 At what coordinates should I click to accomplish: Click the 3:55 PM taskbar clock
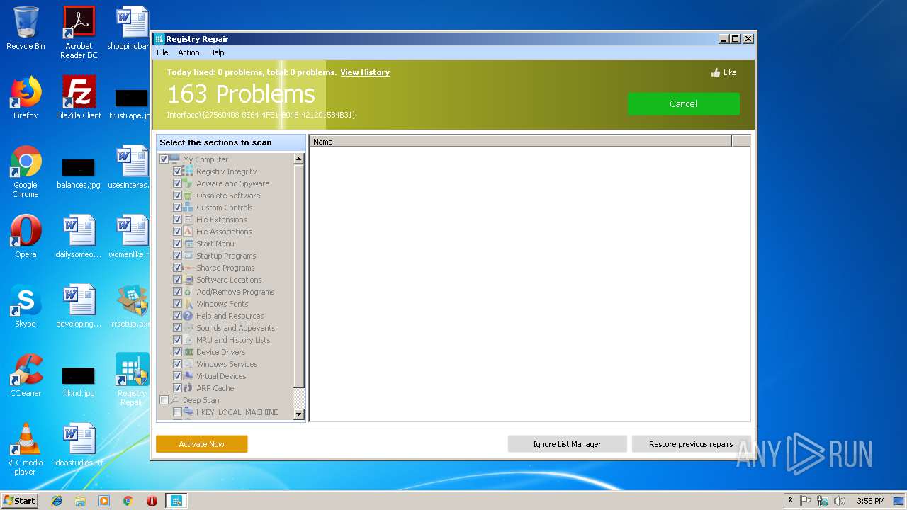[x=870, y=501]
